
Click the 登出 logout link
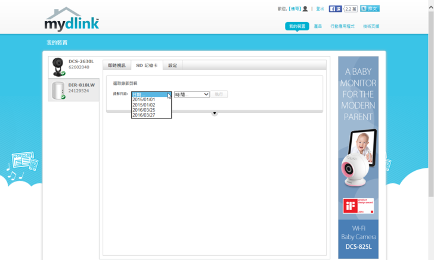[320, 9]
